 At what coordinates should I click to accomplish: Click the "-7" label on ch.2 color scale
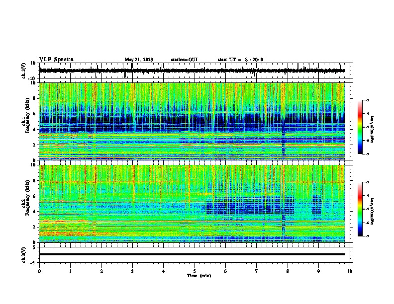coord(367,236)
